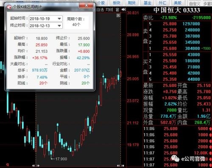Expand the 终止时间 date dropdown arrow

(59, 26)
